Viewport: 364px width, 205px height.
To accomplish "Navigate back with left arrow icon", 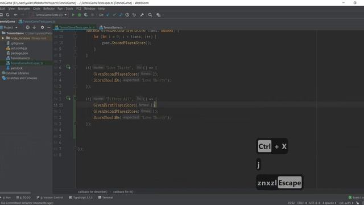I will [x=15, y=15].
